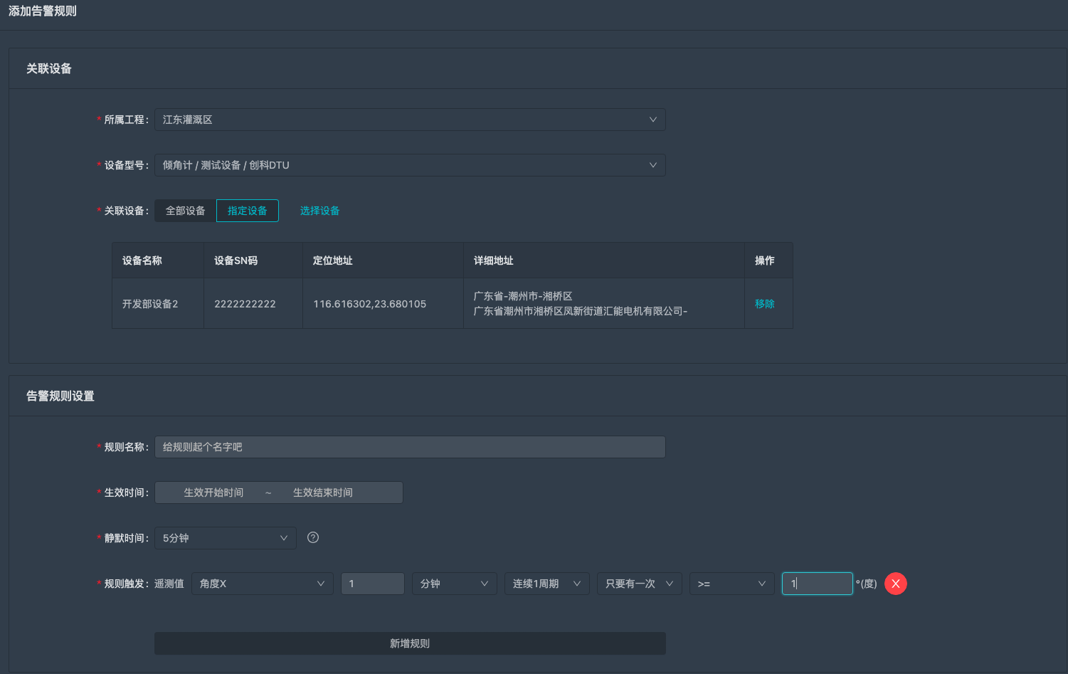
Task: Click the red delete rule icon
Action: [895, 584]
